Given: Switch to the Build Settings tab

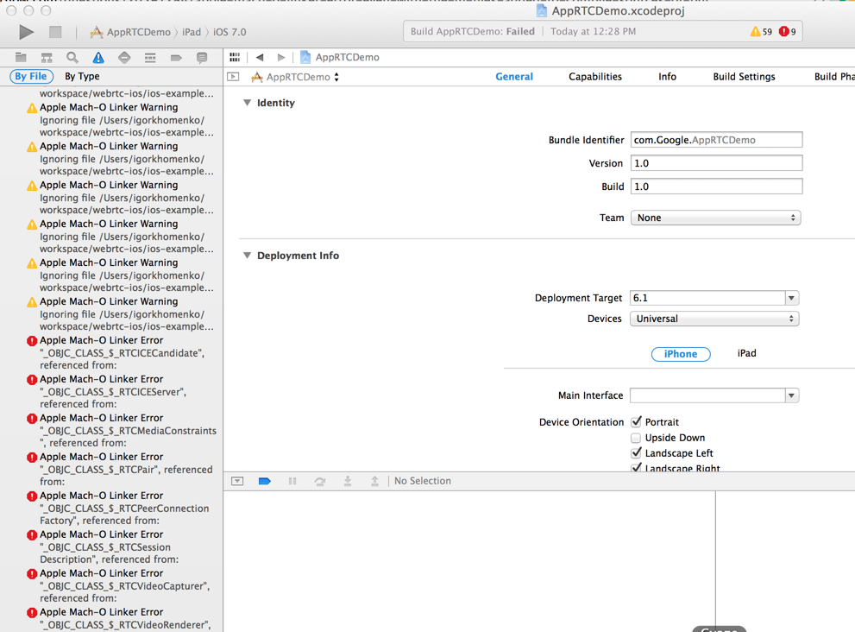Looking at the screenshot, I should click(x=744, y=77).
